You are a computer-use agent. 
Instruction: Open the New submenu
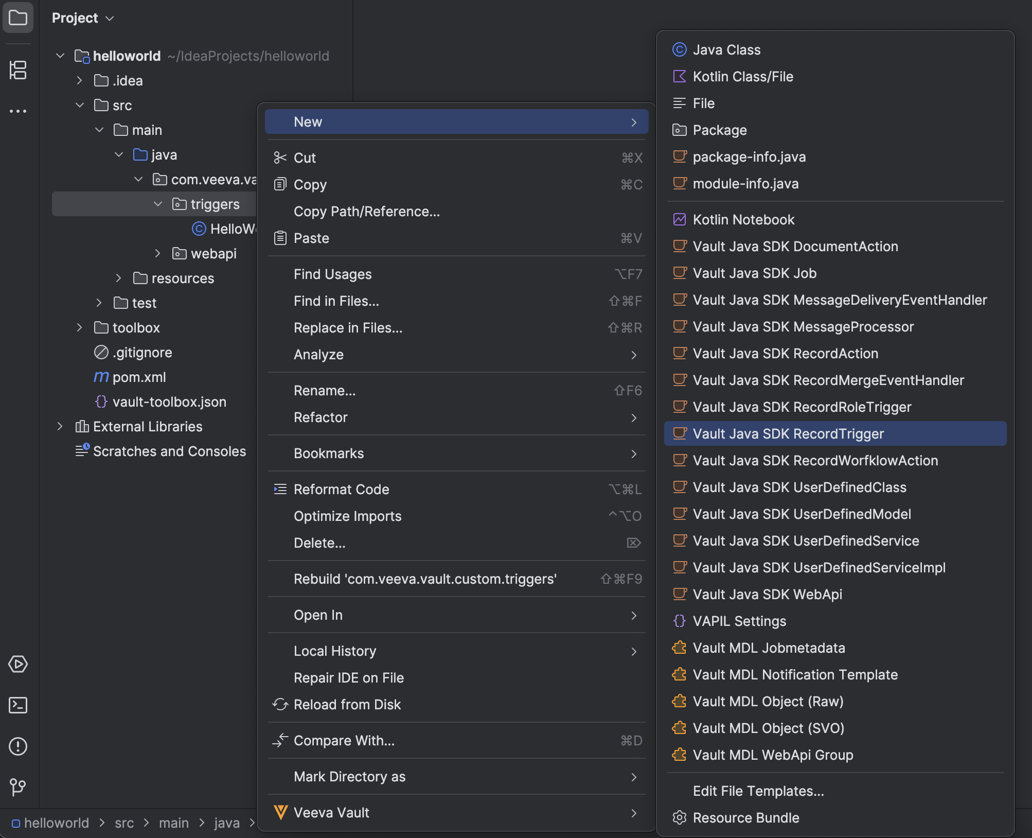(456, 121)
